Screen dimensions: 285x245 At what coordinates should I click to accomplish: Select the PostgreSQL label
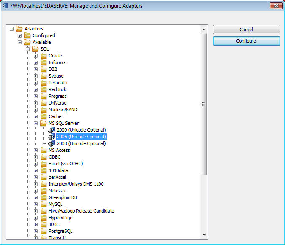point(60,231)
